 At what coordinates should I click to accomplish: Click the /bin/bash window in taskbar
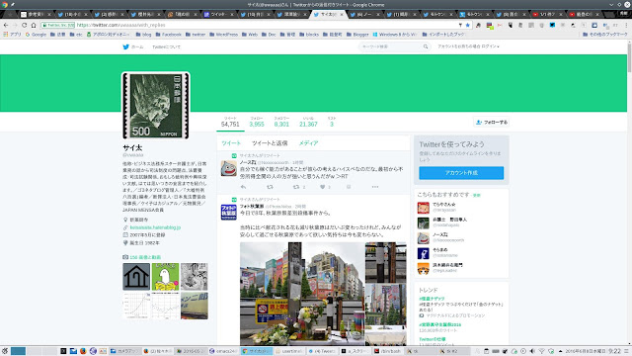[388, 351]
